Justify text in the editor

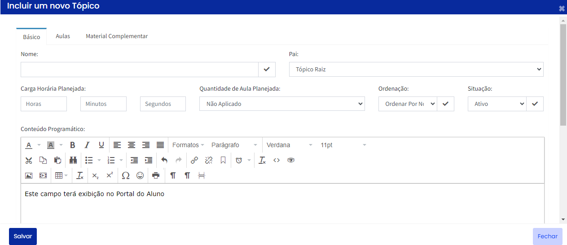(x=160, y=145)
